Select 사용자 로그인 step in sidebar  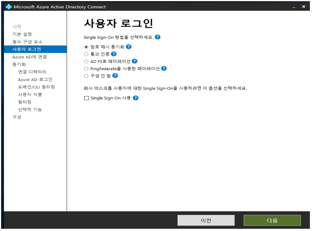click(35, 49)
